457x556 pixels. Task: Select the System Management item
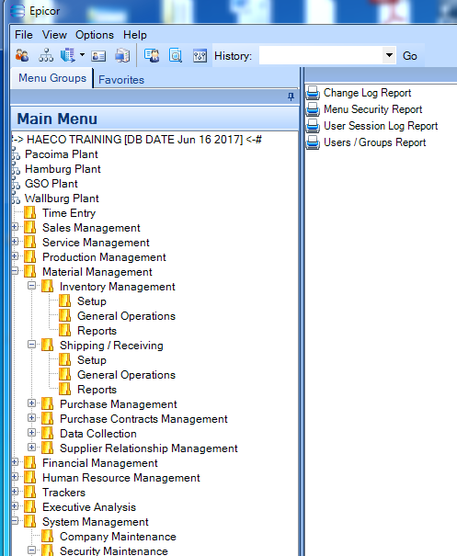95,522
